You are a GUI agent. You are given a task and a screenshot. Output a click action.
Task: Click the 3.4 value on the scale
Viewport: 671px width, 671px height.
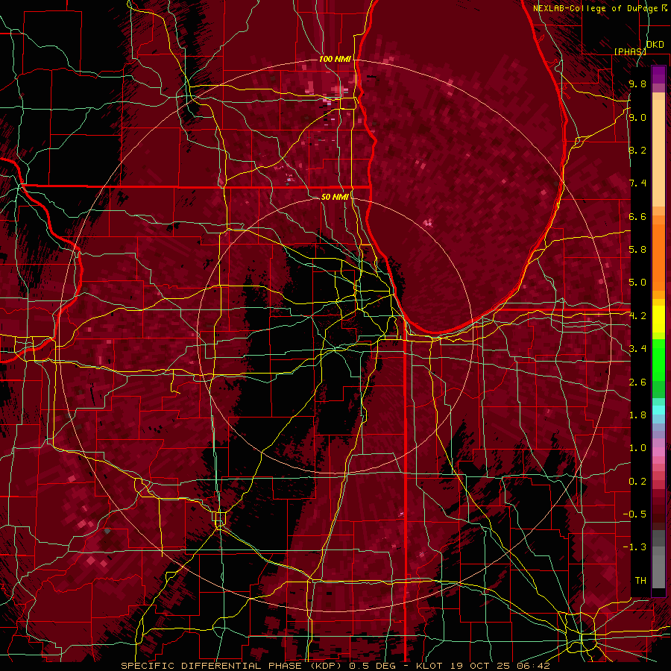637,349
